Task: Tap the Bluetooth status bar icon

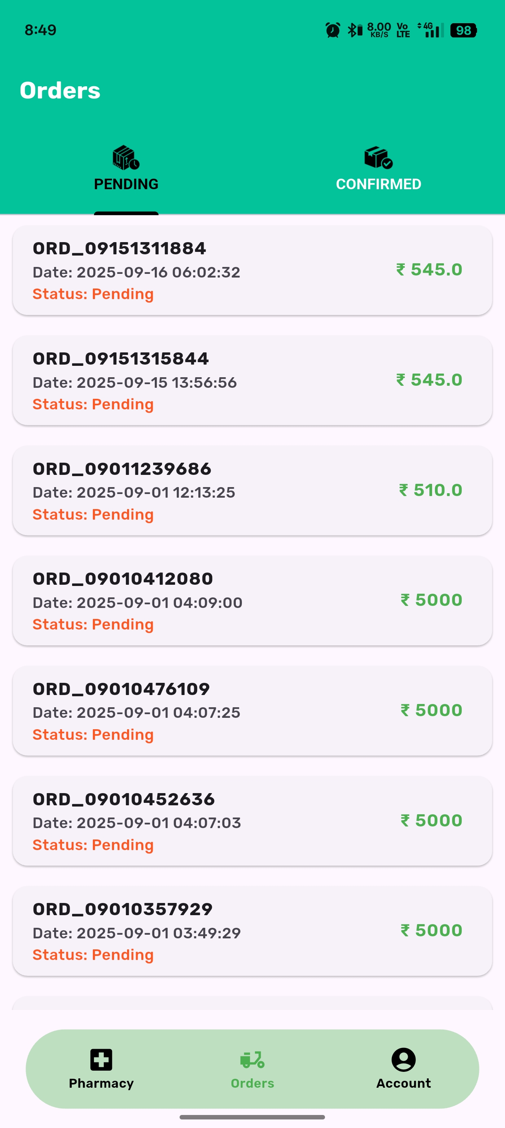Action: coord(351,30)
